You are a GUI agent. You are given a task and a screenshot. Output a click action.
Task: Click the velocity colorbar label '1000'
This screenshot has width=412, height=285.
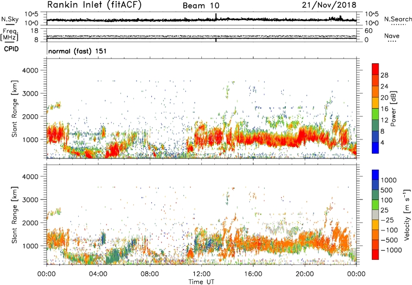(x=389, y=180)
